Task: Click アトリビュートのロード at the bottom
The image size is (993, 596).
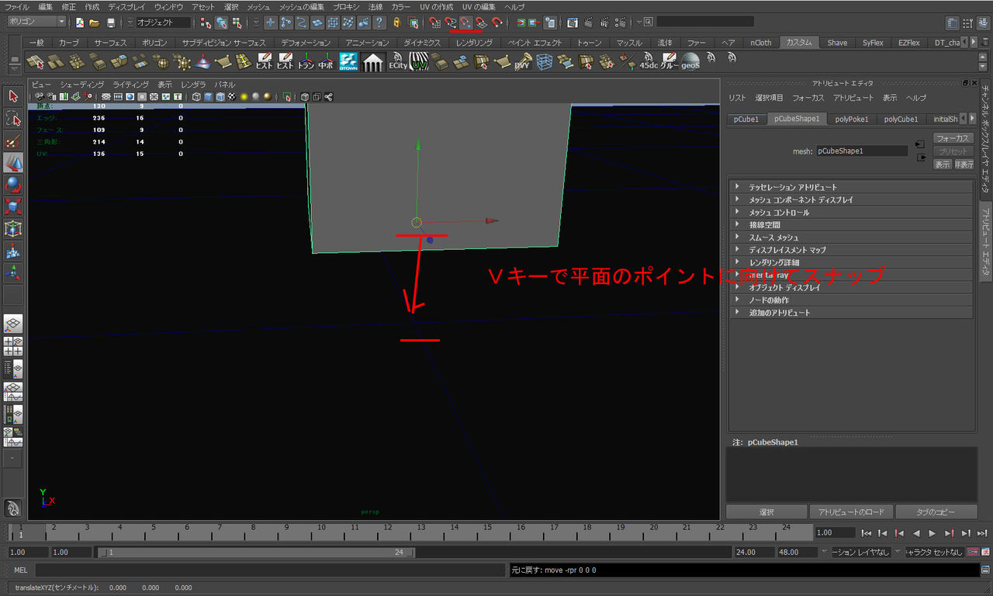Action: pyautogui.click(x=852, y=511)
